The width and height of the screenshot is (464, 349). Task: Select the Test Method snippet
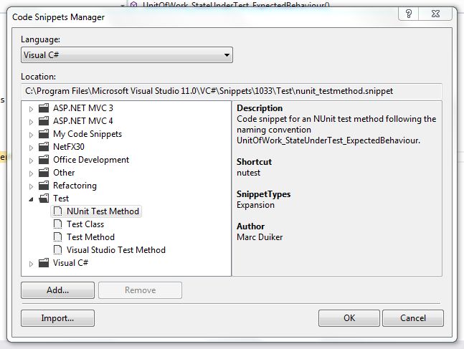click(90, 237)
